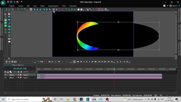Image resolution: width=181 pixels, height=102 pixels.
Task: Click the Add video object icon
Action: tap(5, 25)
